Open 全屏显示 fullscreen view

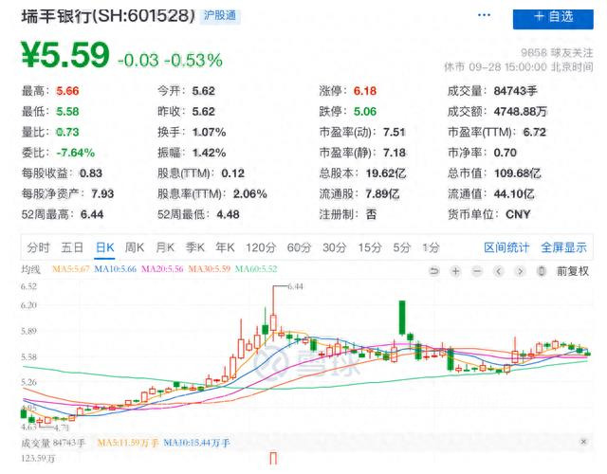click(x=563, y=247)
